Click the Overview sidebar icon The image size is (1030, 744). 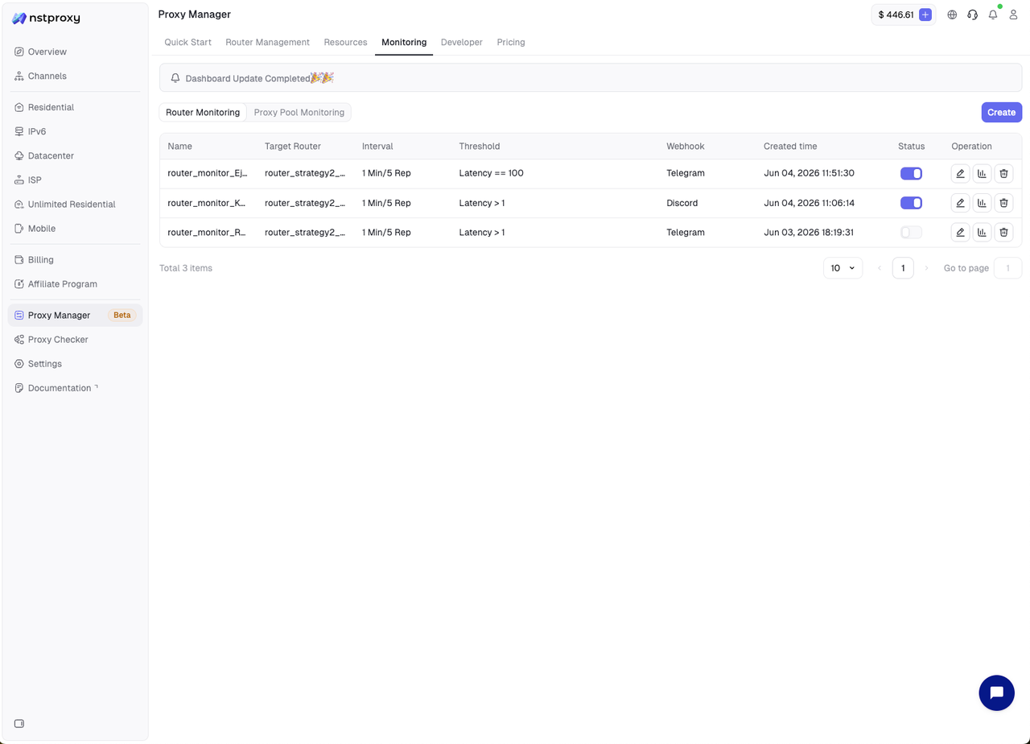(19, 52)
